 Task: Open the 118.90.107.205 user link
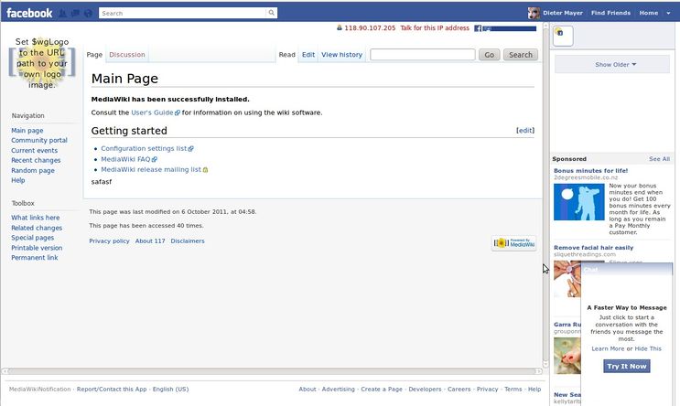[x=370, y=27]
